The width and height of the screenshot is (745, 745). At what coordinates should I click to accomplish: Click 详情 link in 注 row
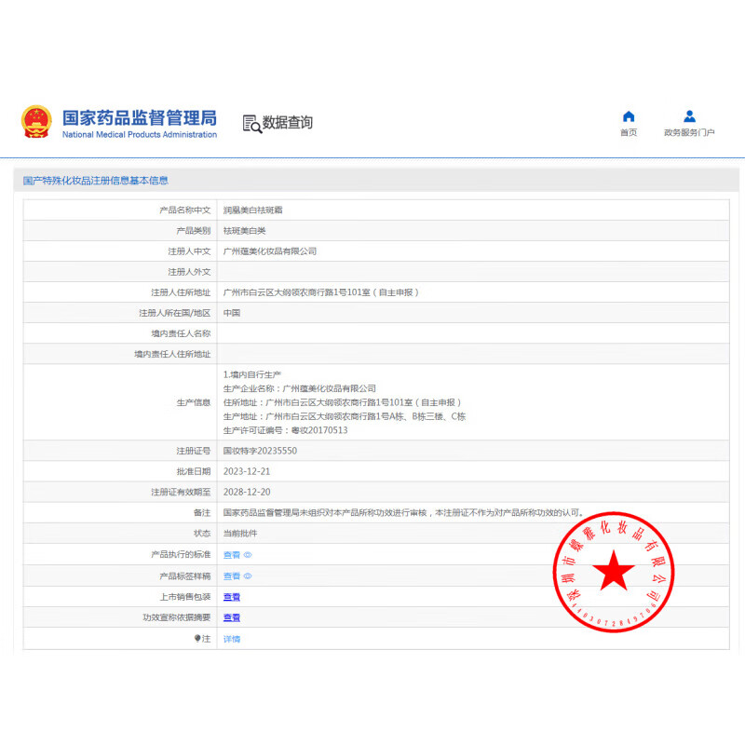pyautogui.click(x=232, y=639)
